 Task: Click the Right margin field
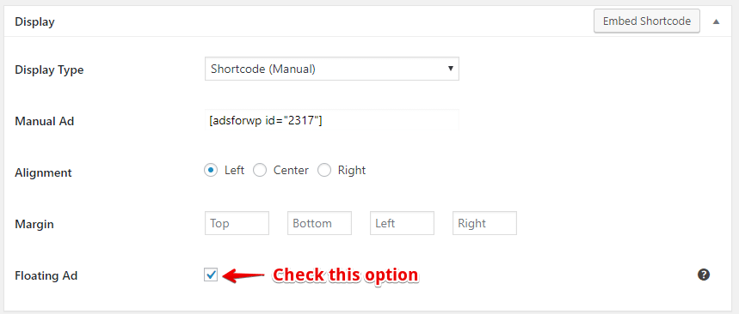[484, 223]
